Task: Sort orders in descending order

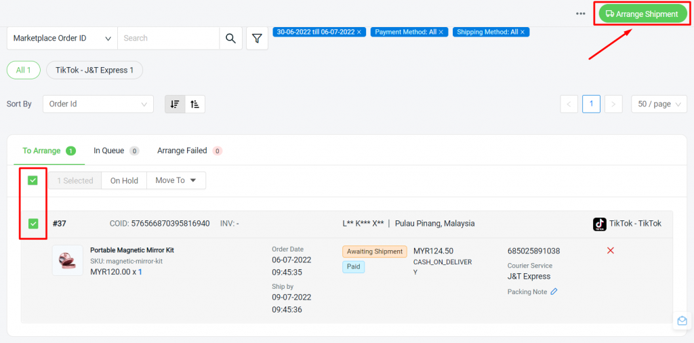Action: [175, 104]
